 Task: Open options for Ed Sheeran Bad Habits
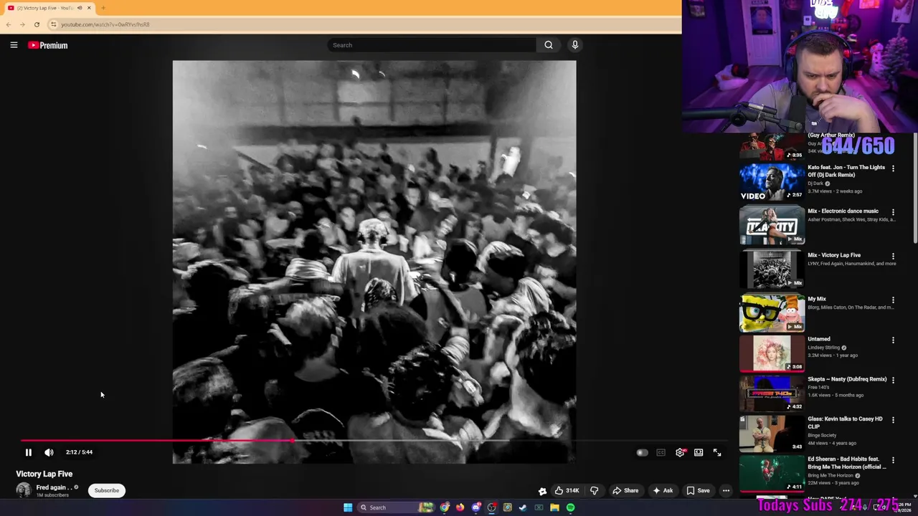click(893, 460)
